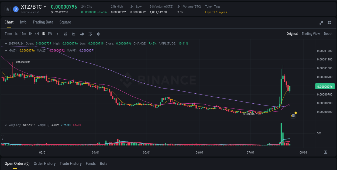Viewport: 337px width, 170px height.
Task: Open technical indicators icon on chart toolbar
Action: tap(82, 34)
